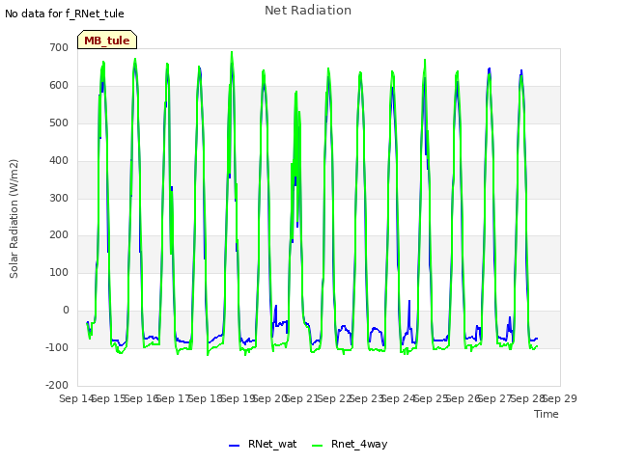Click the Solar Radiation (W/m2) axis label
The height and width of the screenshot is (463, 618).
tap(14, 219)
